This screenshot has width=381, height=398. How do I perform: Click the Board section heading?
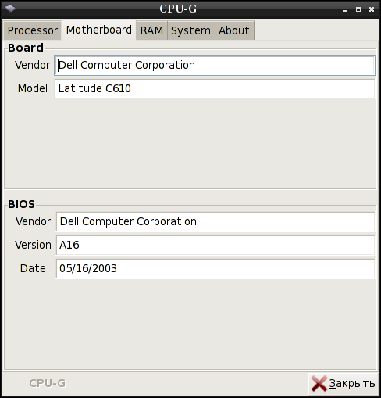click(26, 48)
